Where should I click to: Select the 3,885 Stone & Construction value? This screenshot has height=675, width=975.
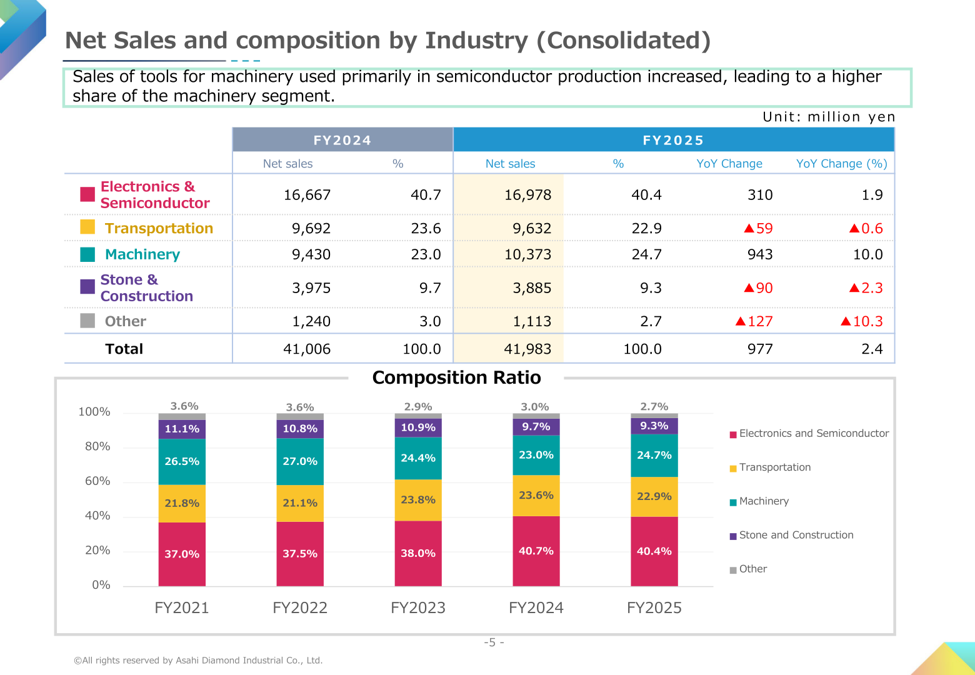[x=532, y=288]
